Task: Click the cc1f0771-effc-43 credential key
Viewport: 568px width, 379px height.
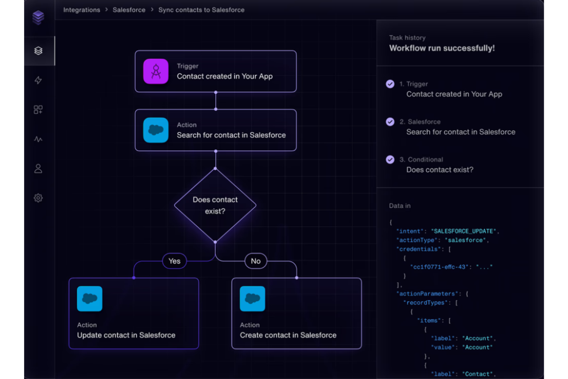Action: tap(439, 267)
